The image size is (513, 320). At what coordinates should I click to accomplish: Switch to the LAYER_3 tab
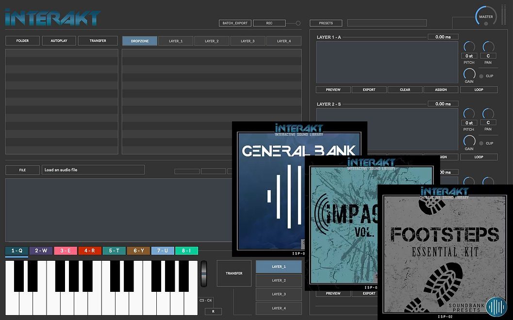click(248, 41)
